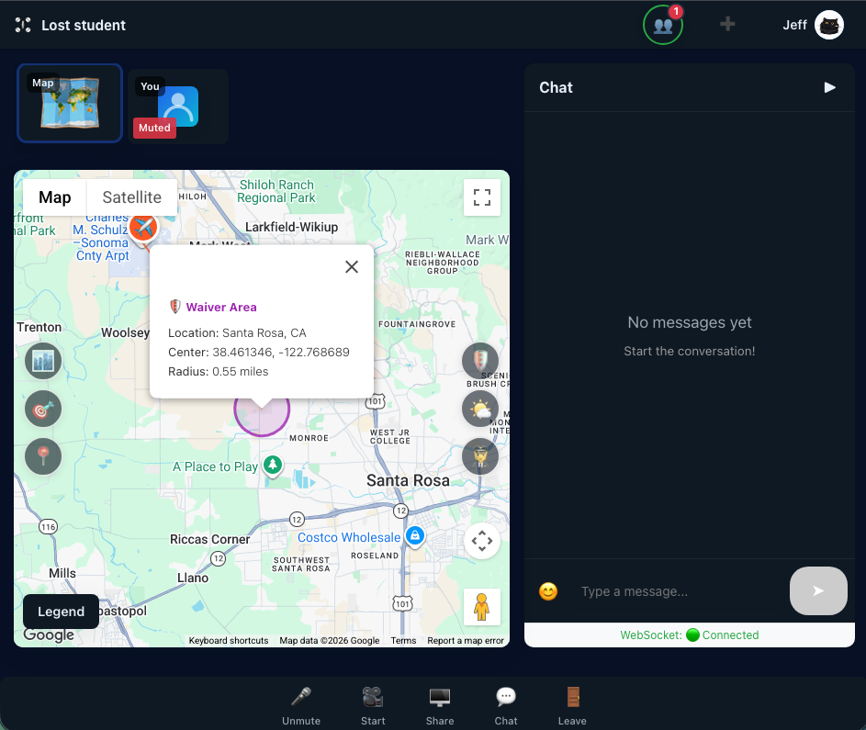Click the Share screen button
This screenshot has height=730, width=866.
click(440, 706)
